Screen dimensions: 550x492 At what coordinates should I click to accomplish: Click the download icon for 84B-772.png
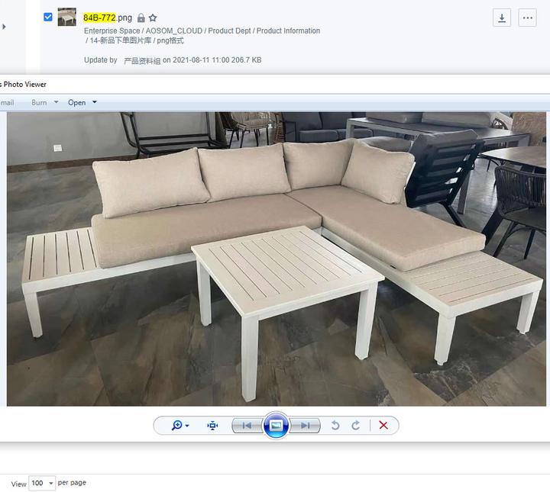(502, 18)
